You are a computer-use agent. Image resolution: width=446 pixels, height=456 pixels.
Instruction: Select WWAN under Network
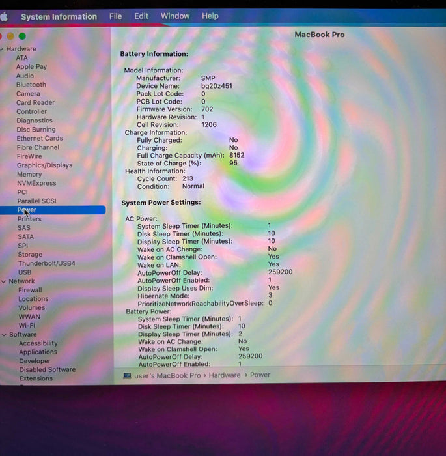[x=29, y=317]
